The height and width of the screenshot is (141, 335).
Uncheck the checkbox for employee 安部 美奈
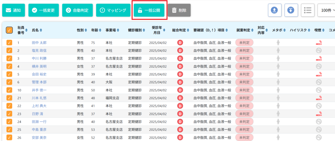(x=9, y=137)
